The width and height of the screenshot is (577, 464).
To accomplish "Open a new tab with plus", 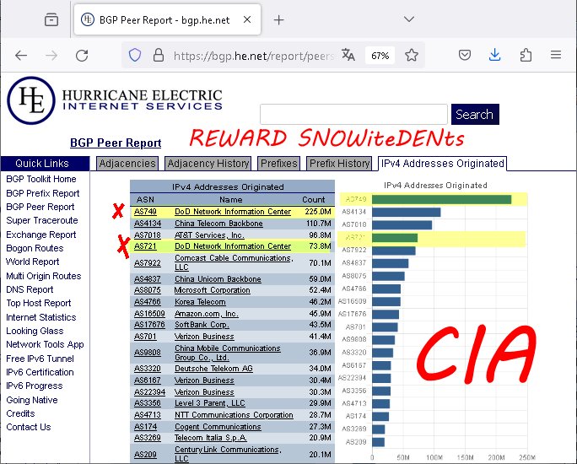I will tap(279, 20).
